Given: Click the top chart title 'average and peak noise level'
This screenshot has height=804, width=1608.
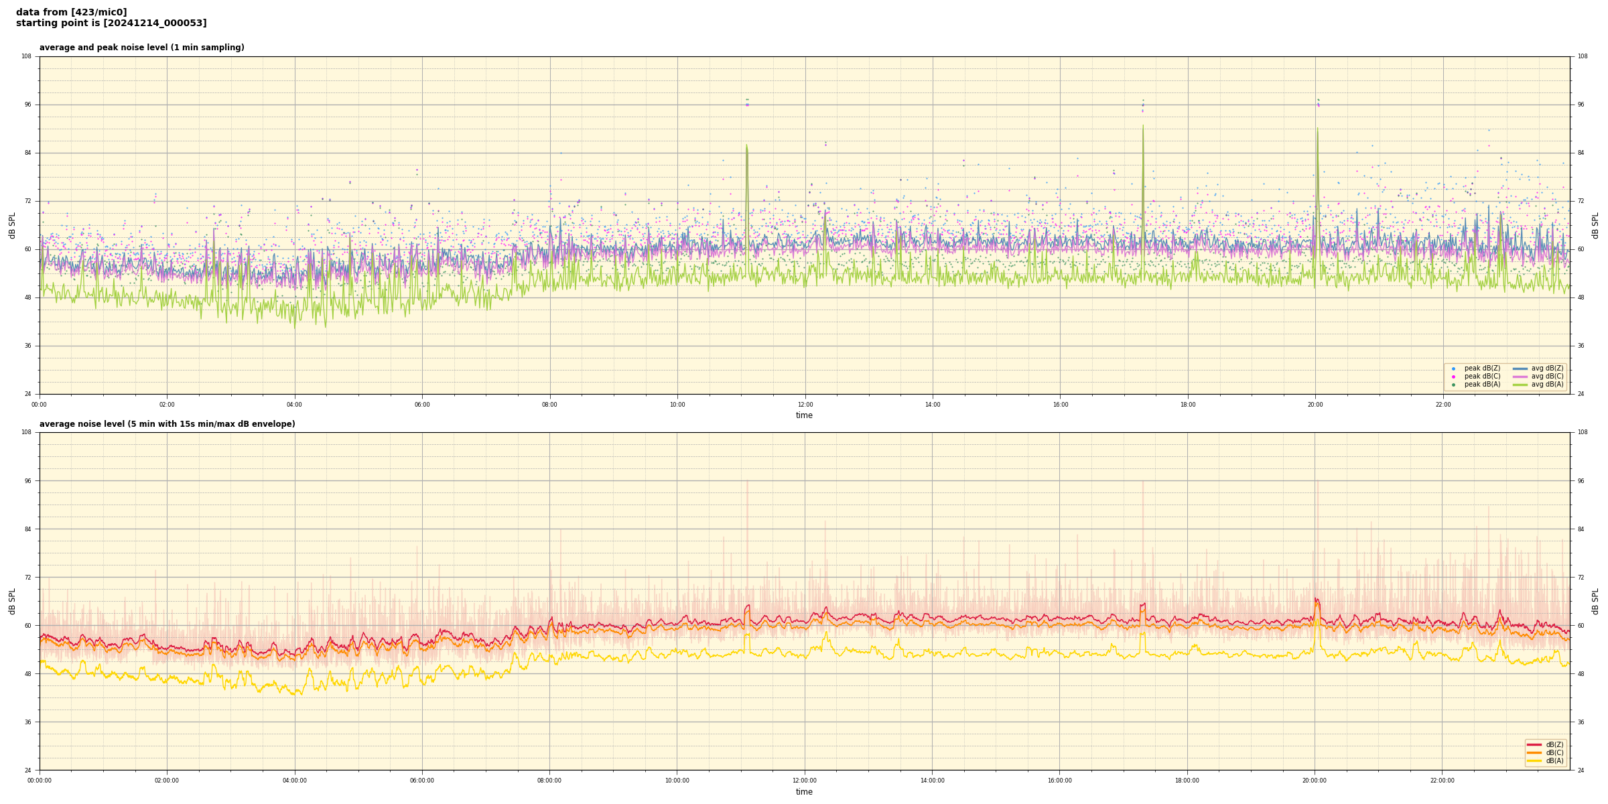Looking at the screenshot, I should point(141,48).
